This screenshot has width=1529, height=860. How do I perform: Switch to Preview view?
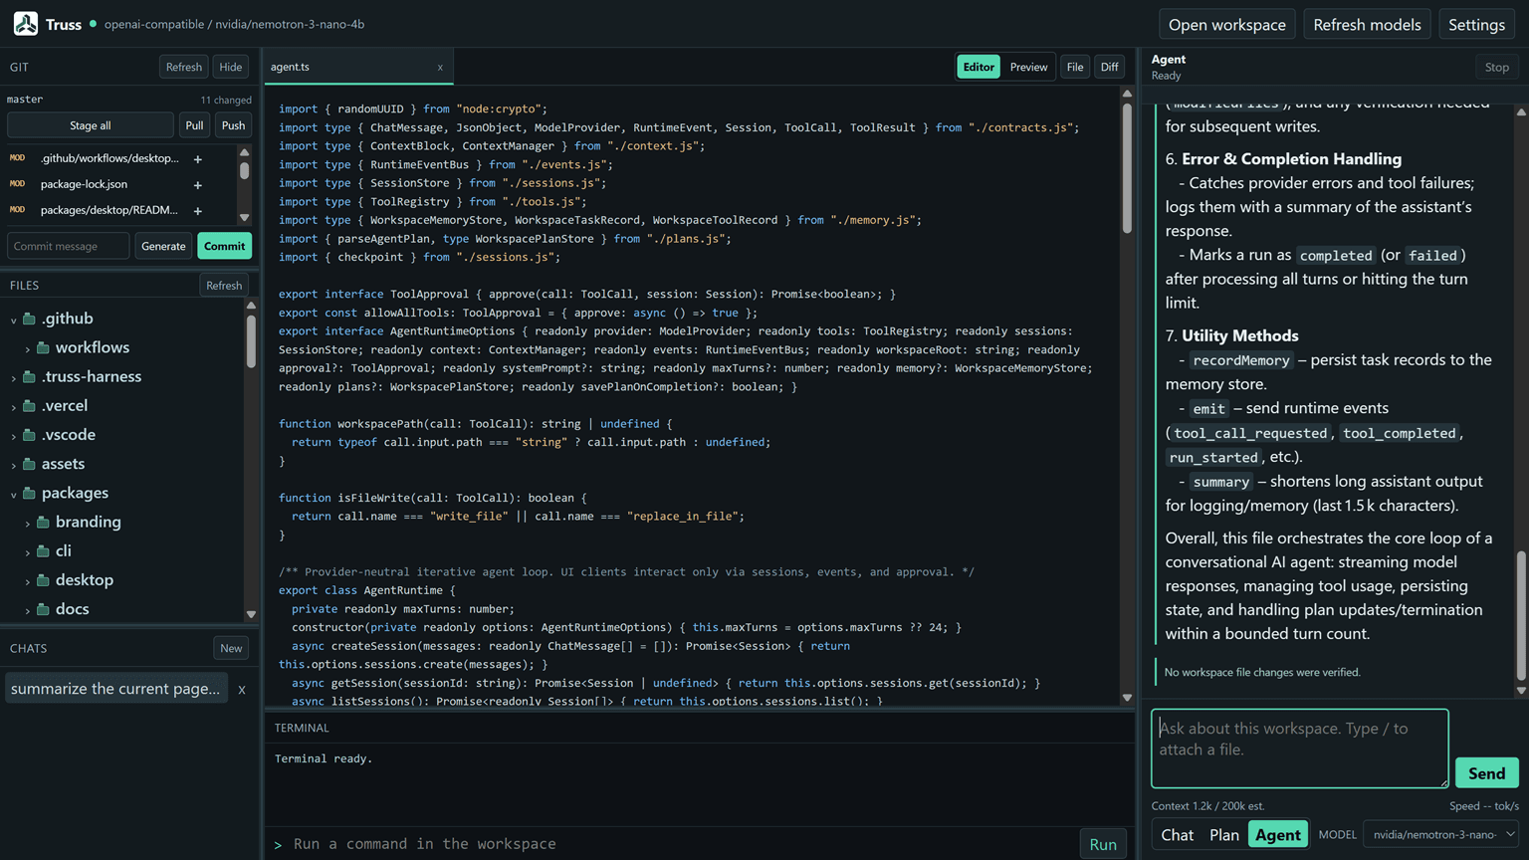(1028, 67)
